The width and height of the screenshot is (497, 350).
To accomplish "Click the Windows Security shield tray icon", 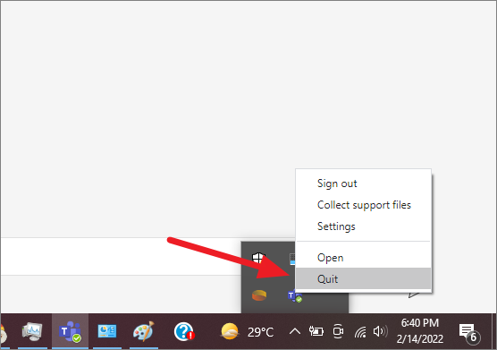I will pyautogui.click(x=258, y=259).
